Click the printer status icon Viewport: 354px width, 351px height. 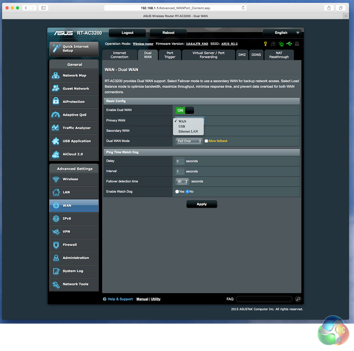click(297, 44)
